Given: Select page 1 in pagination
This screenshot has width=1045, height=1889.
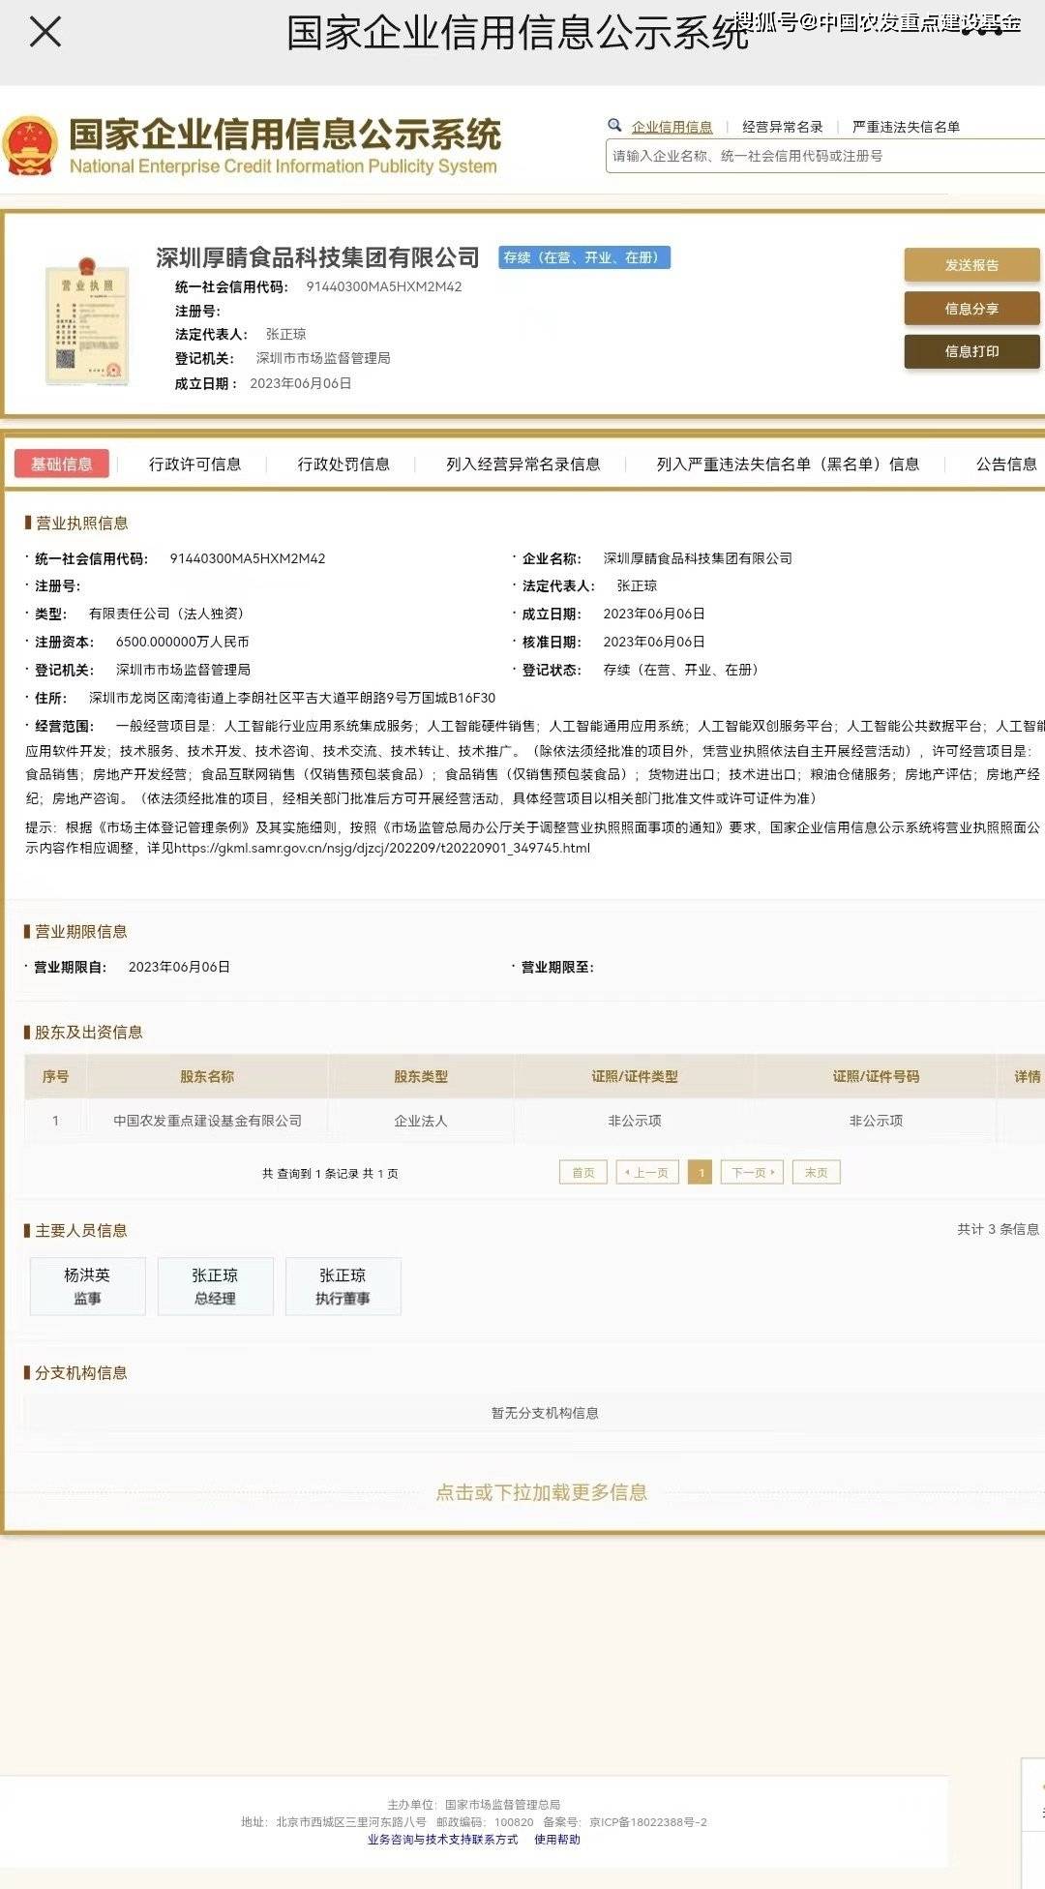Looking at the screenshot, I should click(x=701, y=1172).
